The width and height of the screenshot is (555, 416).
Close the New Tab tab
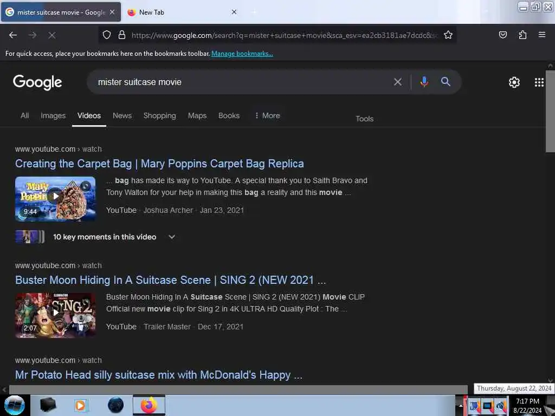click(234, 12)
